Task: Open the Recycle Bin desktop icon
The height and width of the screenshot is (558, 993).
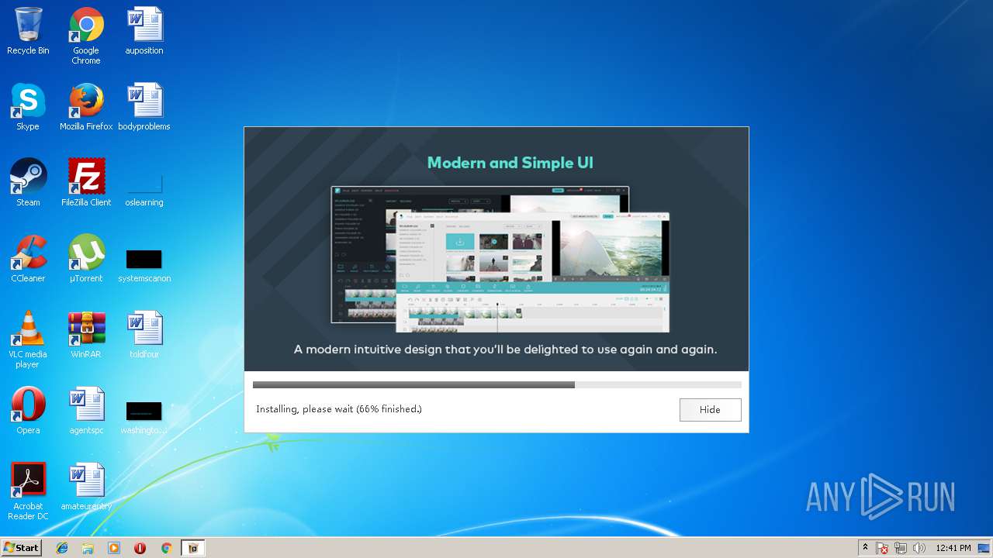Action: click(28, 31)
